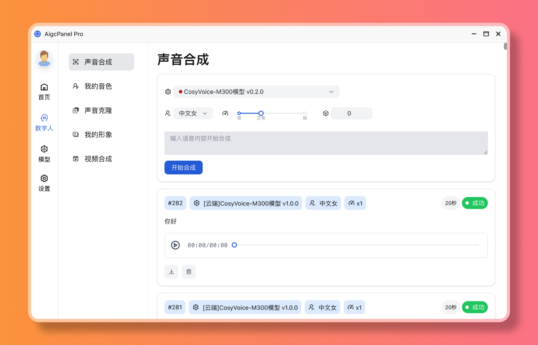
Task: Select 声音合成 menu item
Action: tap(101, 62)
